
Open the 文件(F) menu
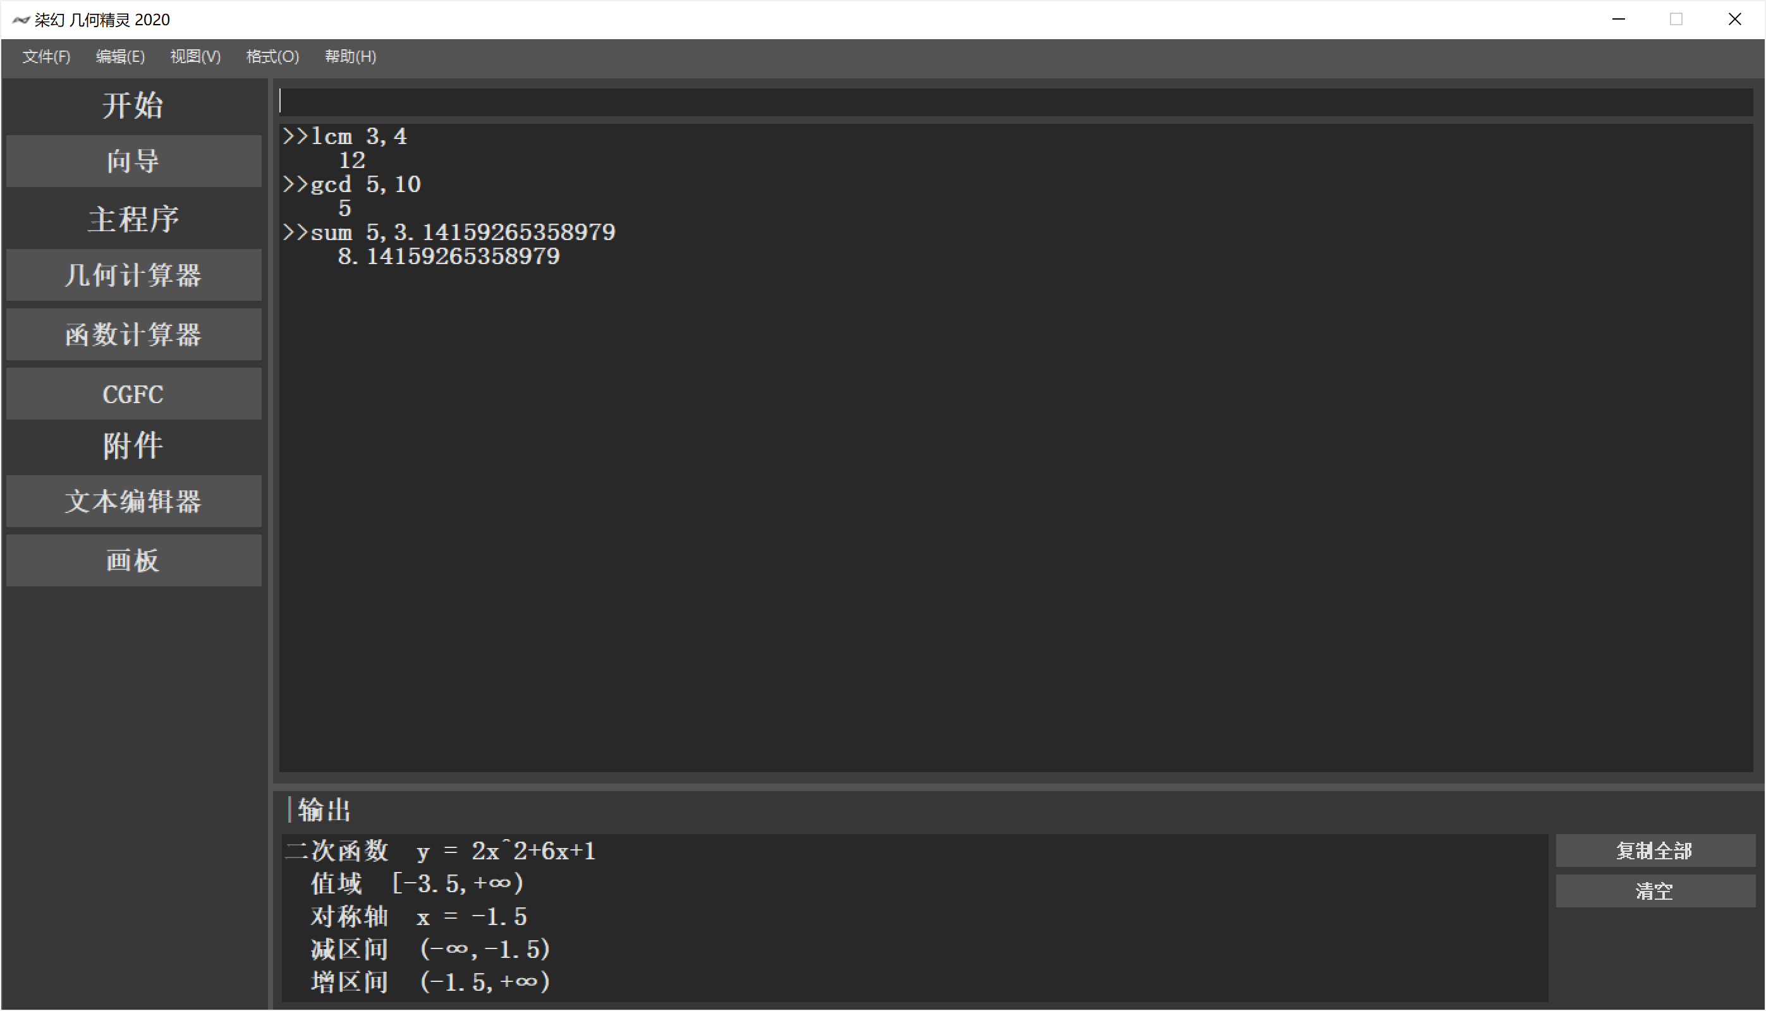(x=46, y=57)
